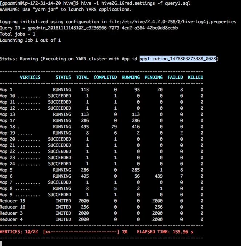Click the 'Map 9' vertex name
Screen dimensions: 241x246
tap(6, 195)
